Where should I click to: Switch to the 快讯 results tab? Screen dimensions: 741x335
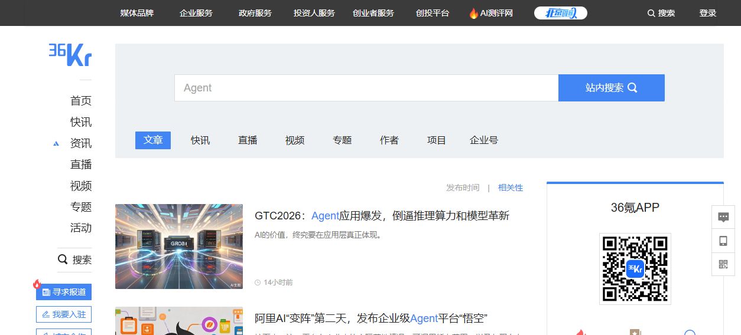(200, 140)
